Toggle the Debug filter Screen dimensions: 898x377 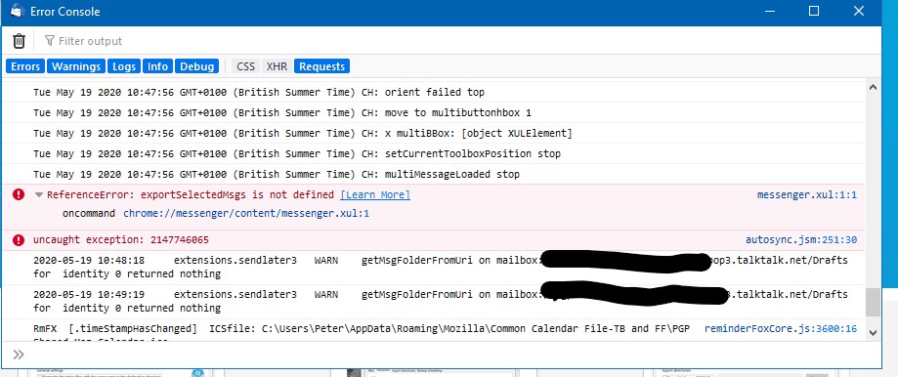[x=196, y=66]
